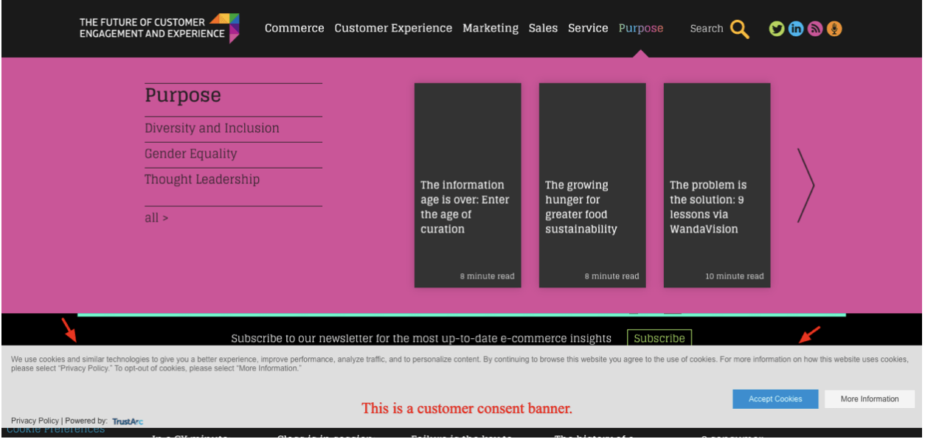This screenshot has height=439, width=925.
Task: Click the TrustArc logo in consent banner
Action: 128,421
